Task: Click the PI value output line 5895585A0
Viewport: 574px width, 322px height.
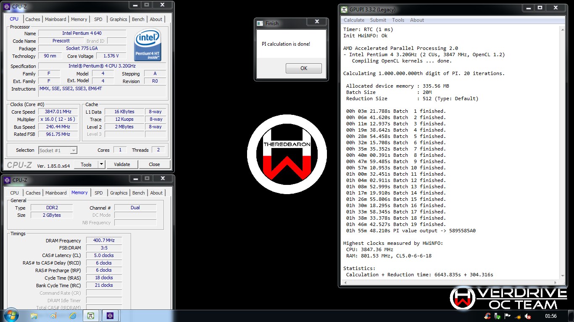Action: click(x=411, y=231)
